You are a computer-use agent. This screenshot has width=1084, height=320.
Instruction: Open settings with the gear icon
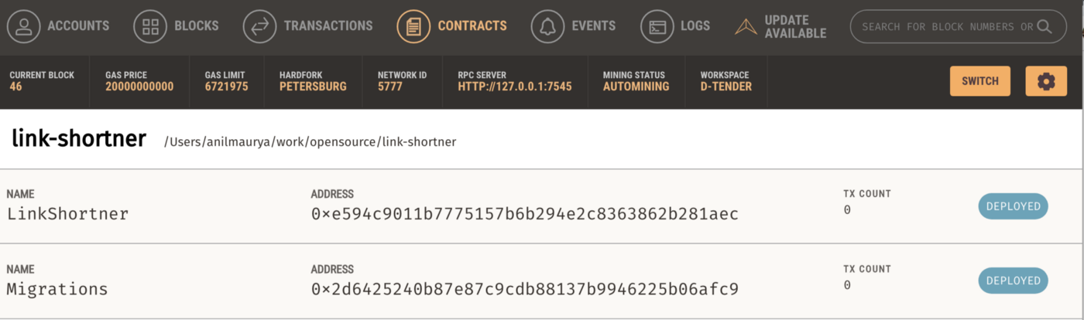(x=1045, y=81)
